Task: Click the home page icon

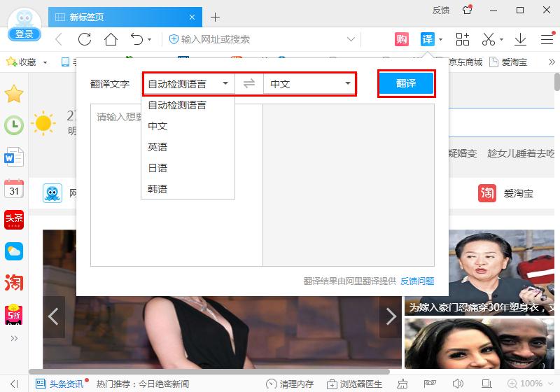Action: click(111, 39)
